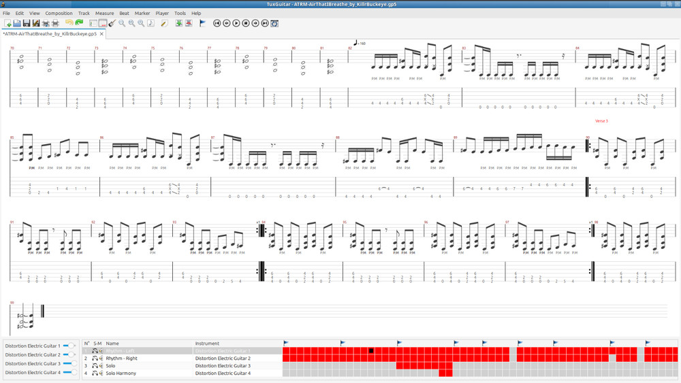Click the Save As icon
Screen dimensions: 681x383
[x=36, y=23]
